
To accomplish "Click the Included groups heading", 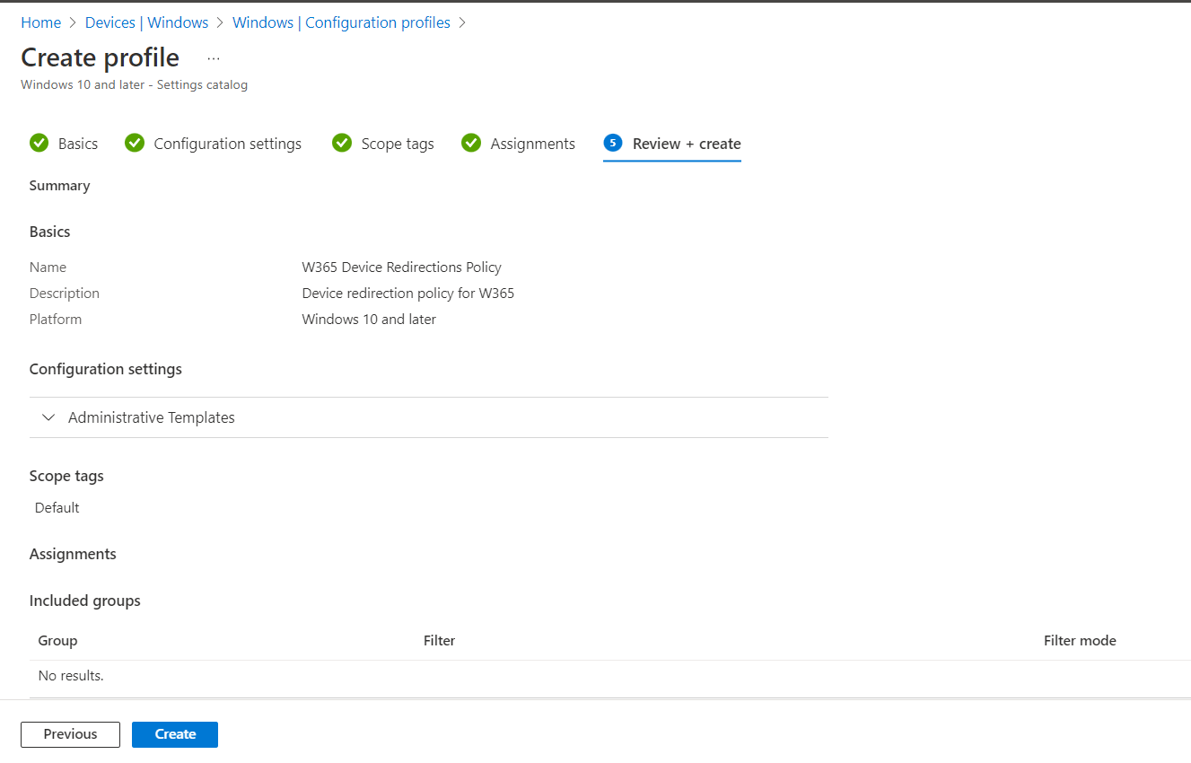I will pyautogui.click(x=85, y=601).
